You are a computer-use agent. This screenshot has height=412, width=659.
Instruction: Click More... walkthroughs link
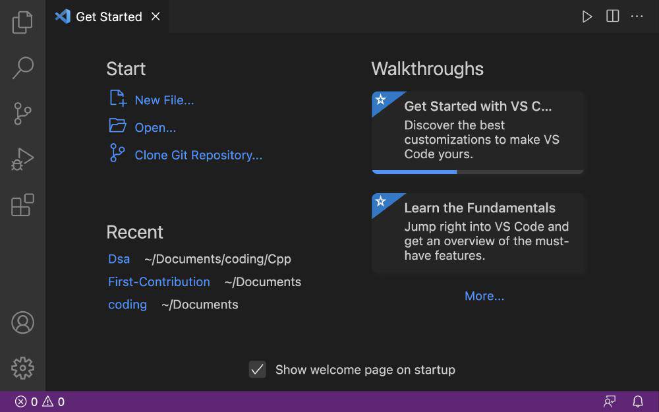point(484,296)
